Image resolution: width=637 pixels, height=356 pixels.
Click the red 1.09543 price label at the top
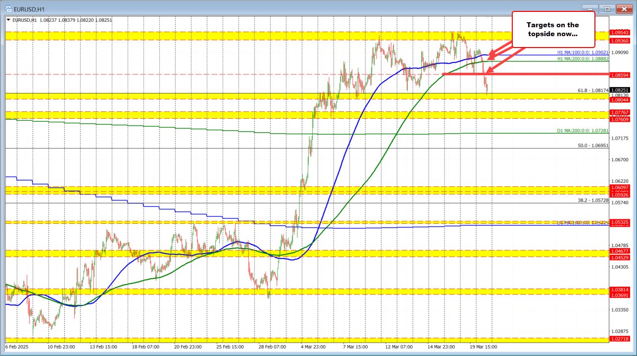[x=619, y=32]
